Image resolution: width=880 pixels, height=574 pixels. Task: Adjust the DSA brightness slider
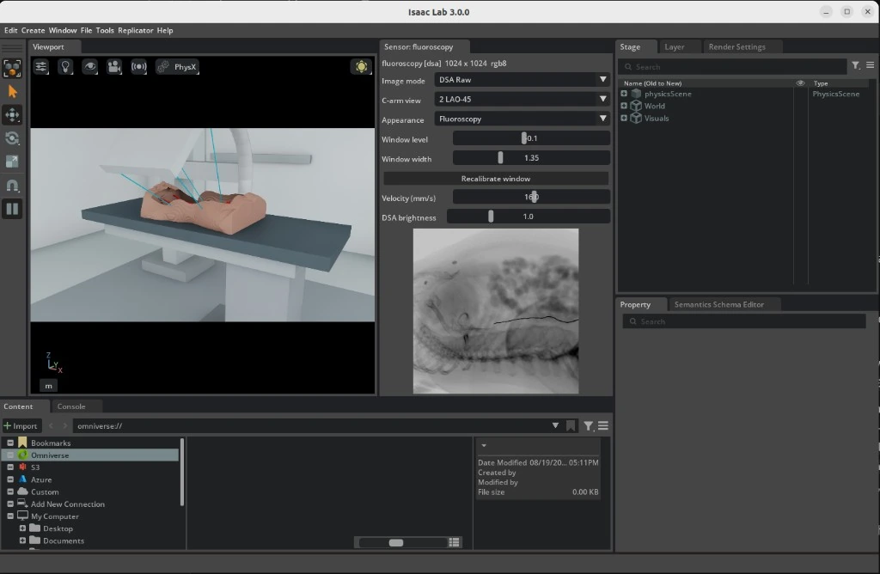point(529,216)
